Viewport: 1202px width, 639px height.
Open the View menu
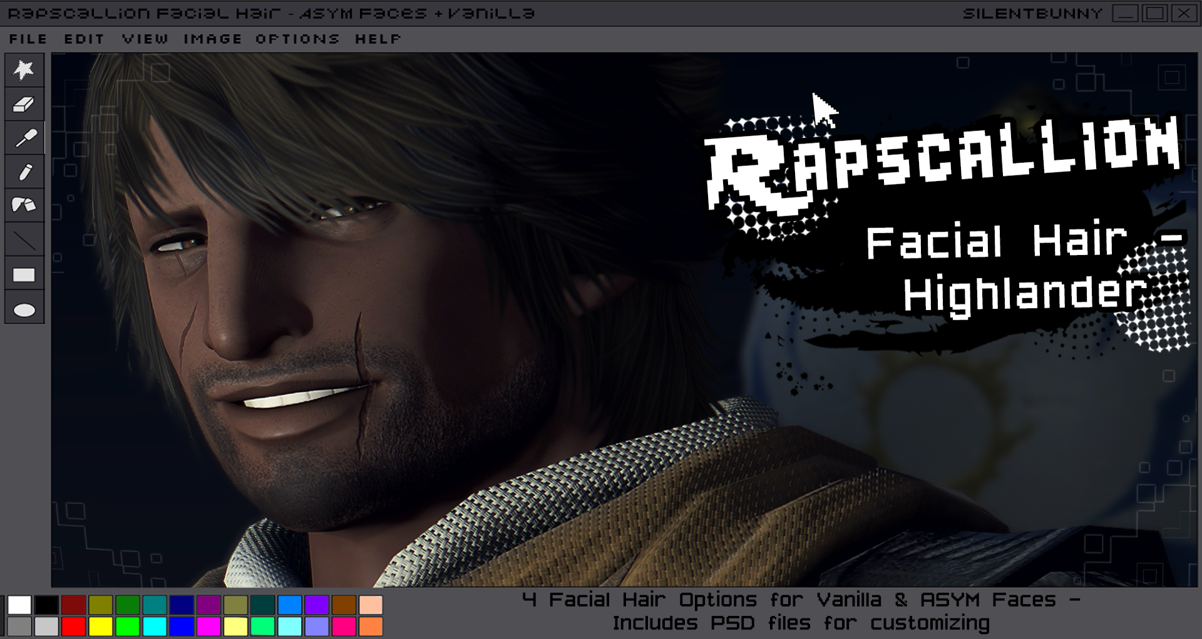pos(145,39)
